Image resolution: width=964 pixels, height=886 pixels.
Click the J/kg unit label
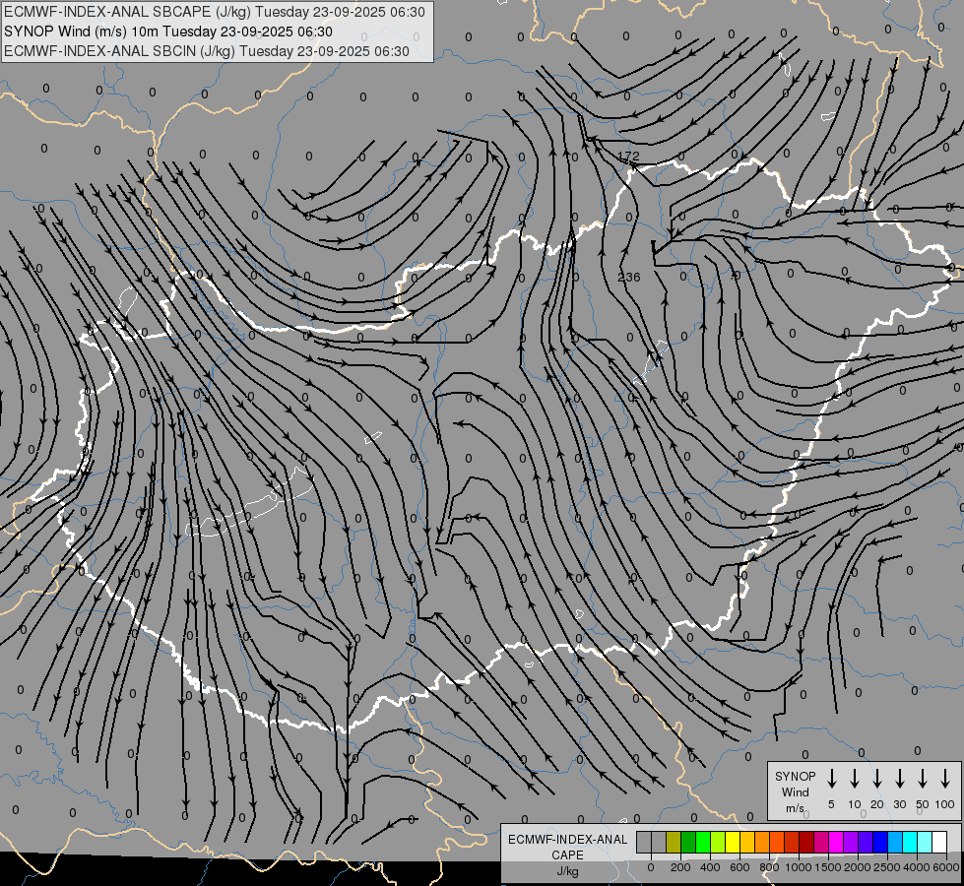(567, 871)
